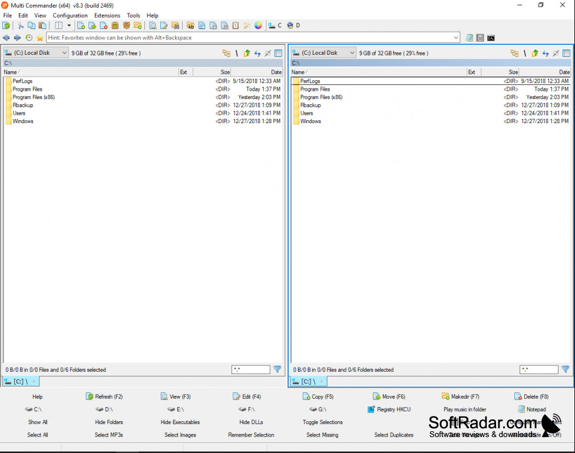Click the left panel filter input field
Image resolution: width=575 pixels, height=453 pixels.
pyautogui.click(x=251, y=369)
